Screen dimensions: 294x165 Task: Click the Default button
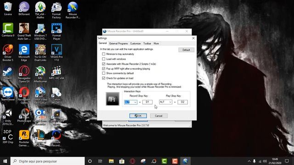tap(186, 50)
